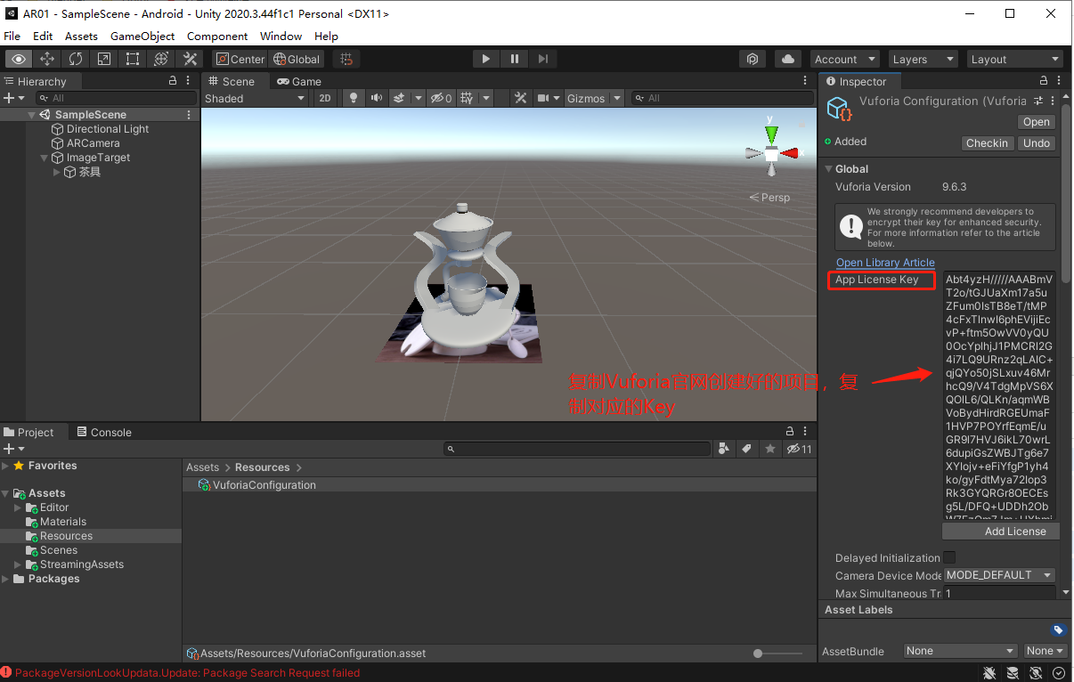Open the Gizmos dropdown arrow
The height and width of the screenshot is (682, 1074).
(617, 98)
